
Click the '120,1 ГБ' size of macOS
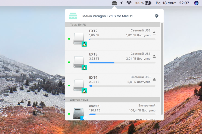[95, 110]
